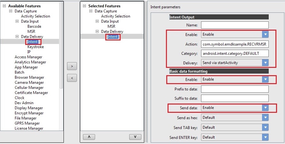Collapse the Available Features root node
The width and height of the screenshot is (285, 144).
pyautogui.click(x=4, y=6)
